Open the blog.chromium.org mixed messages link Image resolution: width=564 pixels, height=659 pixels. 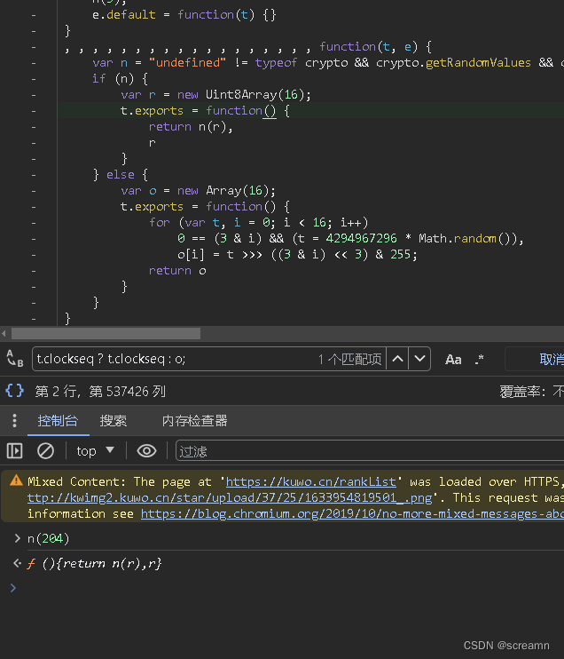(353, 514)
